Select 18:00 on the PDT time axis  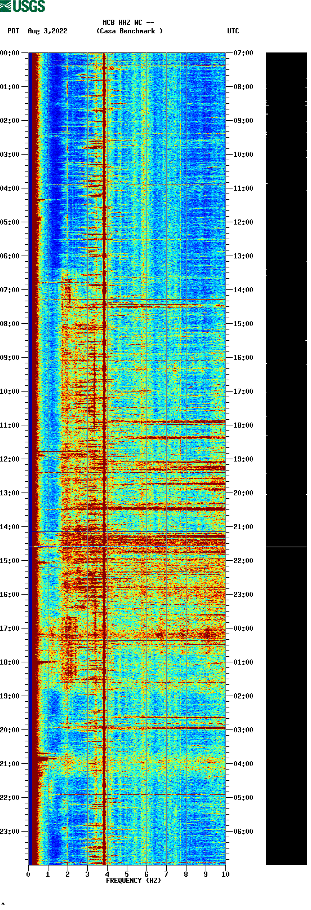pyautogui.click(x=10, y=662)
